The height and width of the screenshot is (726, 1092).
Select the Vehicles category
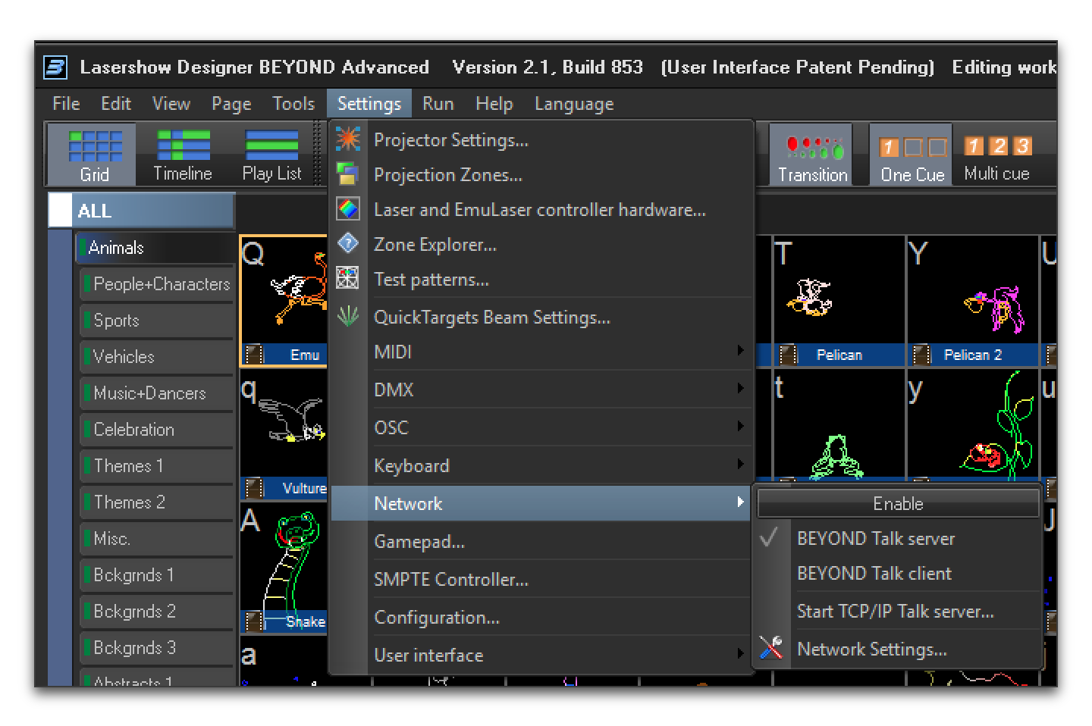156,357
